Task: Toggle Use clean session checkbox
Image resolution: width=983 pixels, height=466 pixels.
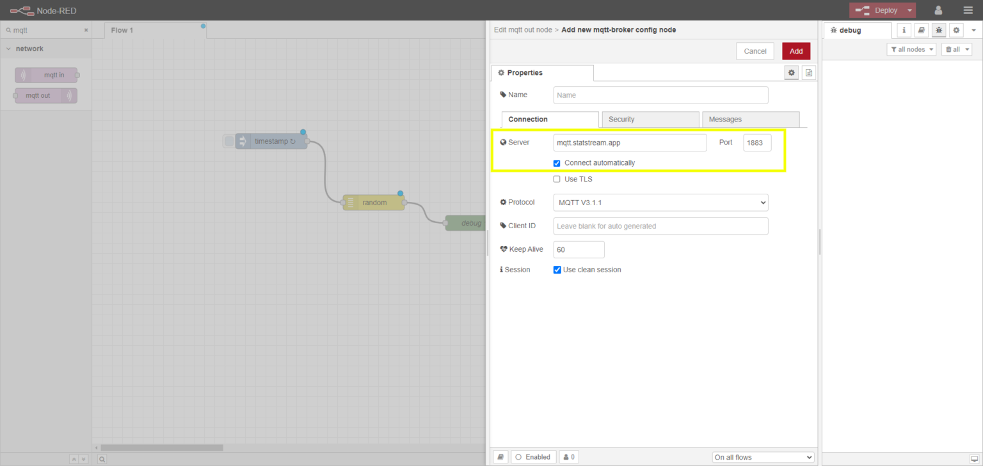Action: pyautogui.click(x=557, y=270)
